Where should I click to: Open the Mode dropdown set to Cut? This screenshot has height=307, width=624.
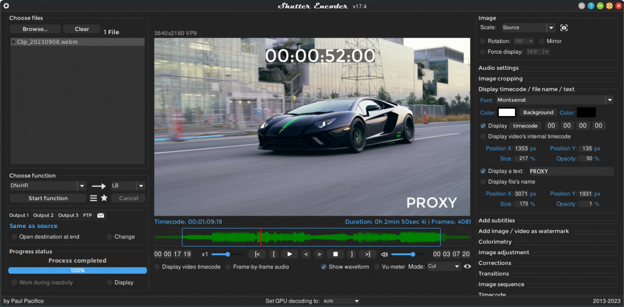coord(443,266)
